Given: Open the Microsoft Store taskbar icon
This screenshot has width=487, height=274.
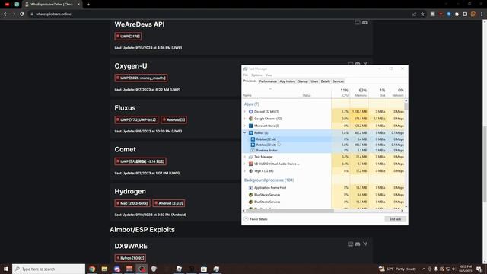Looking at the screenshot, I should tap(204, 269).
